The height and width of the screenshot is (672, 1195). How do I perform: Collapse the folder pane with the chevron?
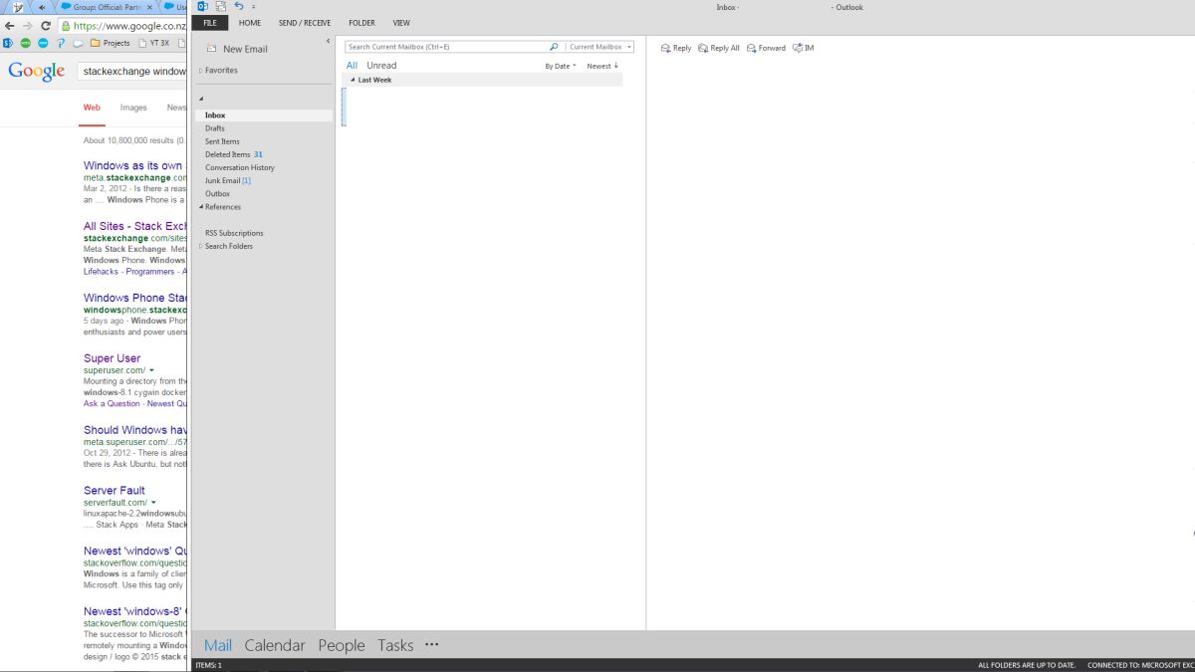tap(328, 41)
